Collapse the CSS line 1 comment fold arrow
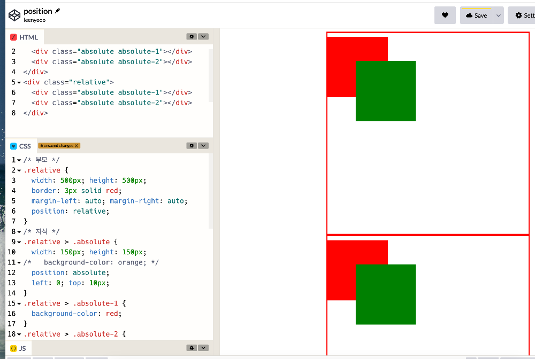The width and height of the screenshot is (535, 359). pyautogui.click(x=19, y=160)
